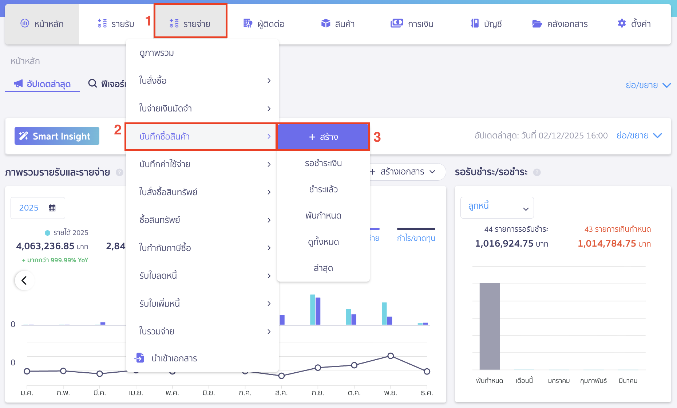Click the finance money icon
This screenshot has height=408, width=677.
(x=396, y=23)
